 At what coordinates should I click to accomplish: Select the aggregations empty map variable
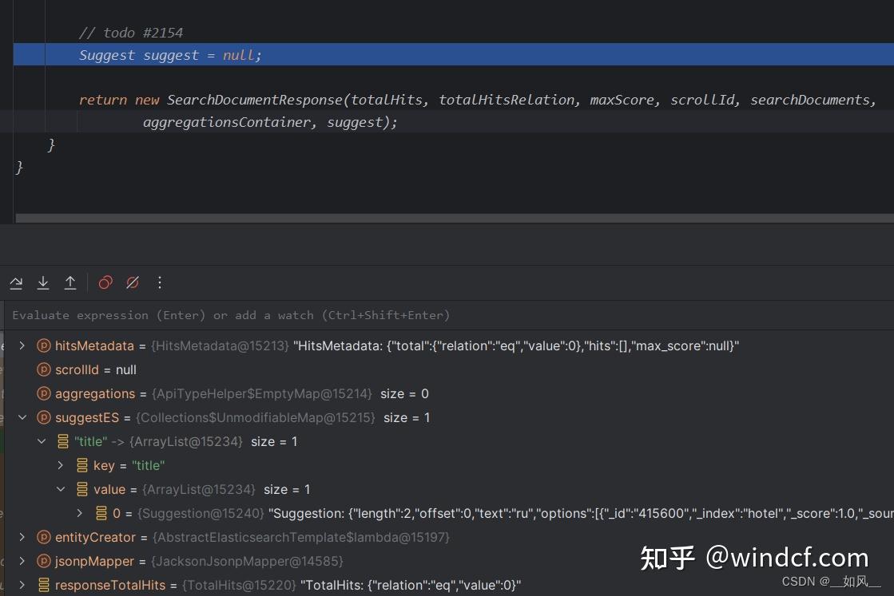tap(95, 393)
